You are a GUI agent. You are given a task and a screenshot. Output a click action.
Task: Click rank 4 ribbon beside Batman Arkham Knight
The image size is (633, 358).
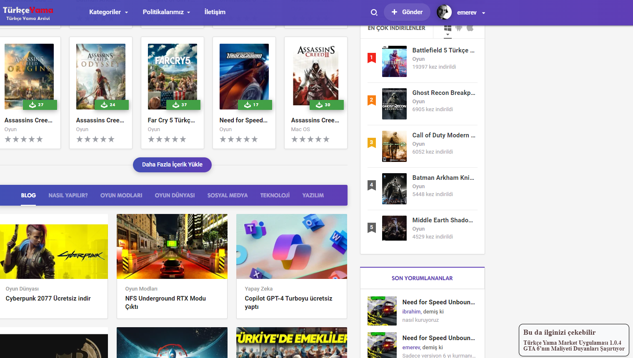coord(372,185)
